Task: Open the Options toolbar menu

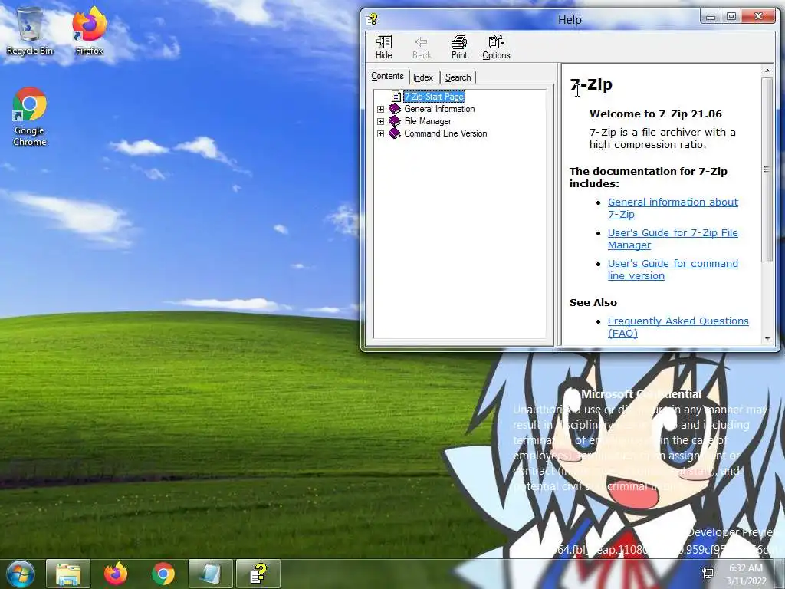Action: (x=496, y=47)
